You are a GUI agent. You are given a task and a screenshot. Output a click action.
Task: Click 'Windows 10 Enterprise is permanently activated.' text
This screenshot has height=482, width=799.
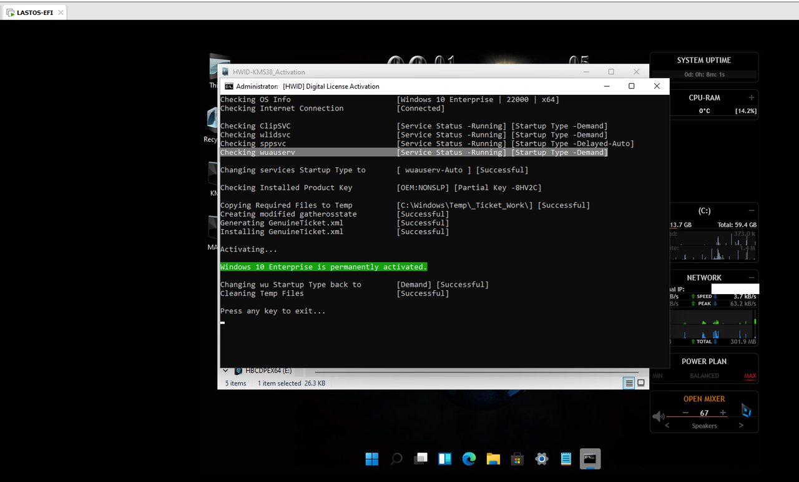pos(323,267)
